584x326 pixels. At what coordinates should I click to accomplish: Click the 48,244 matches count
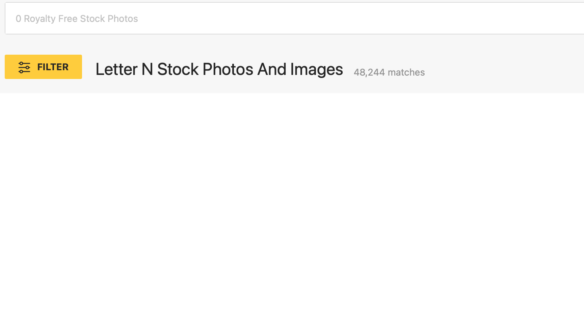389,72
